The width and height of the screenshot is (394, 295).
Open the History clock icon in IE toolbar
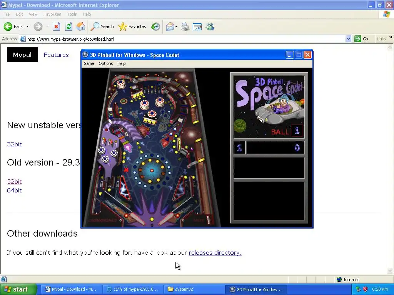pos(155,27)
